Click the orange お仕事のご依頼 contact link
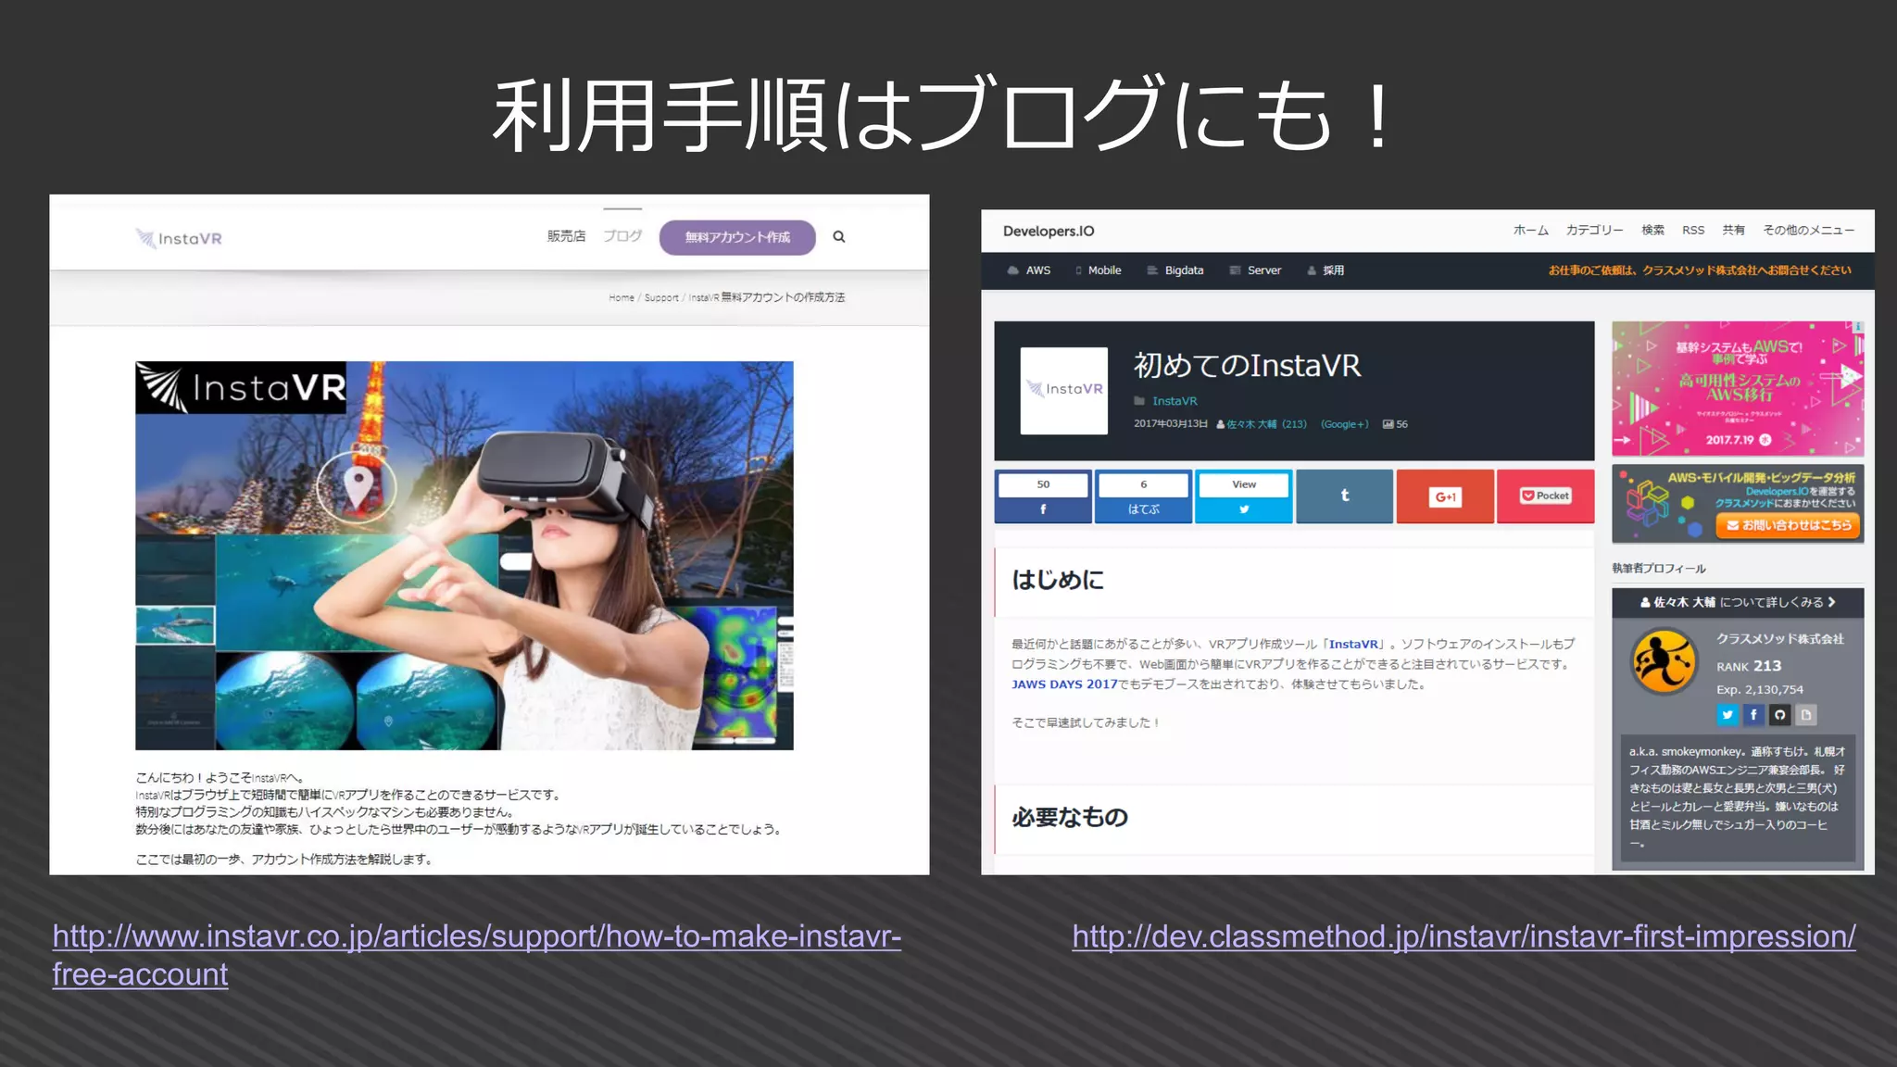Image resolution: width=1897 pixels, height=1067 pixels. coord(1700,270)
